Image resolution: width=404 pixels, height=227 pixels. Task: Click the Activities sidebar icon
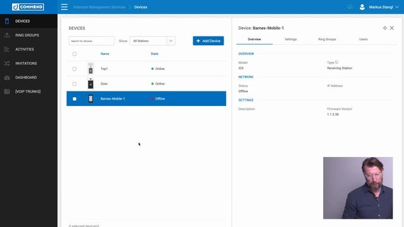click(7, 49)
